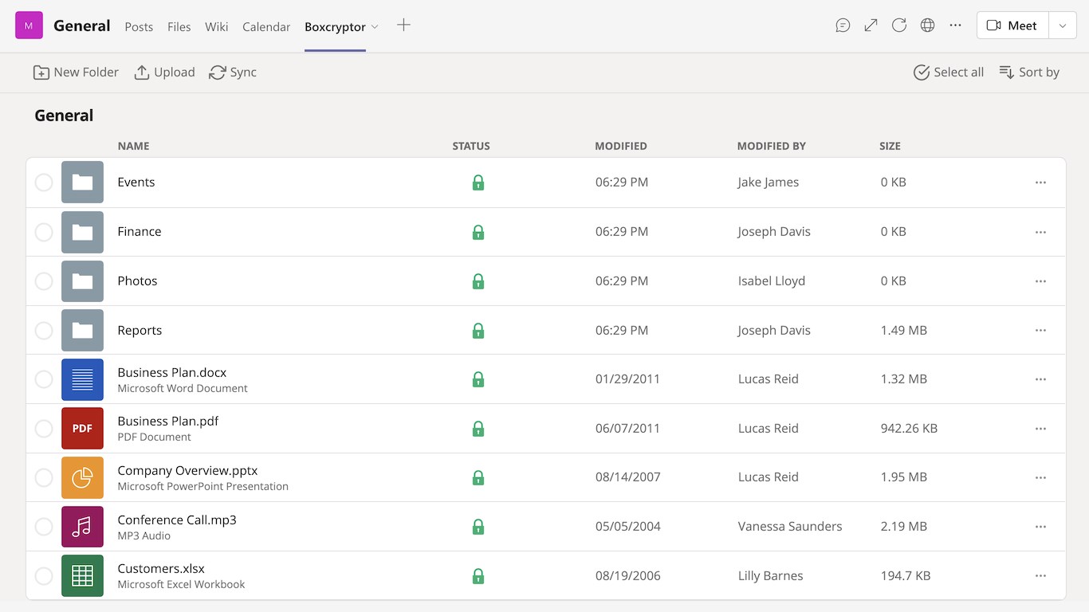The width and height of the screenshot is (1089, 612).
Task: Open the Sort by menu
Action: [1029, 73]
